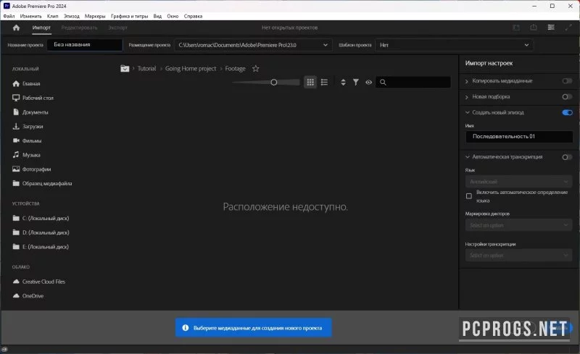Disable Создать новый эпизод switch
580x354 pixels.
tap(567, 113)
